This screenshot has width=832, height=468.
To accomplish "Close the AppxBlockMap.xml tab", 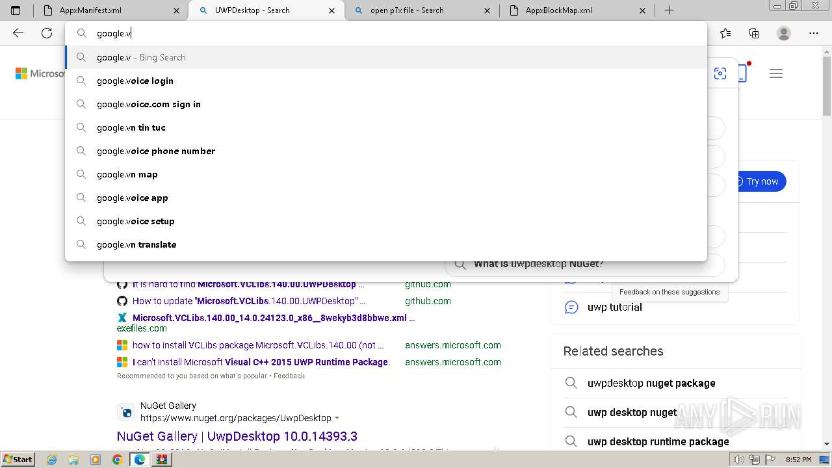I will [x=643, y=10].
